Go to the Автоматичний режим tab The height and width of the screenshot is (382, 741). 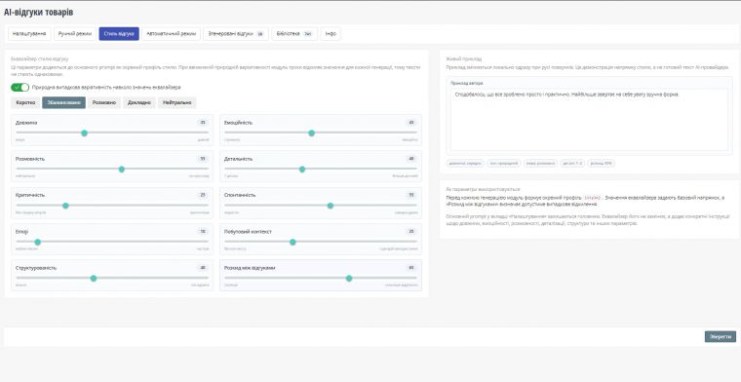171,34
